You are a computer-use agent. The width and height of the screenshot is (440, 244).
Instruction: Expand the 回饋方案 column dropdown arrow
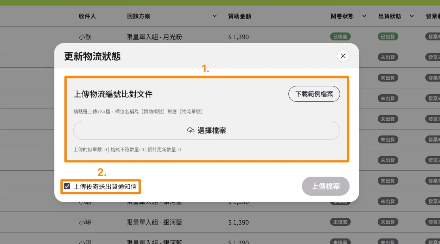click(x=215, y=16)
